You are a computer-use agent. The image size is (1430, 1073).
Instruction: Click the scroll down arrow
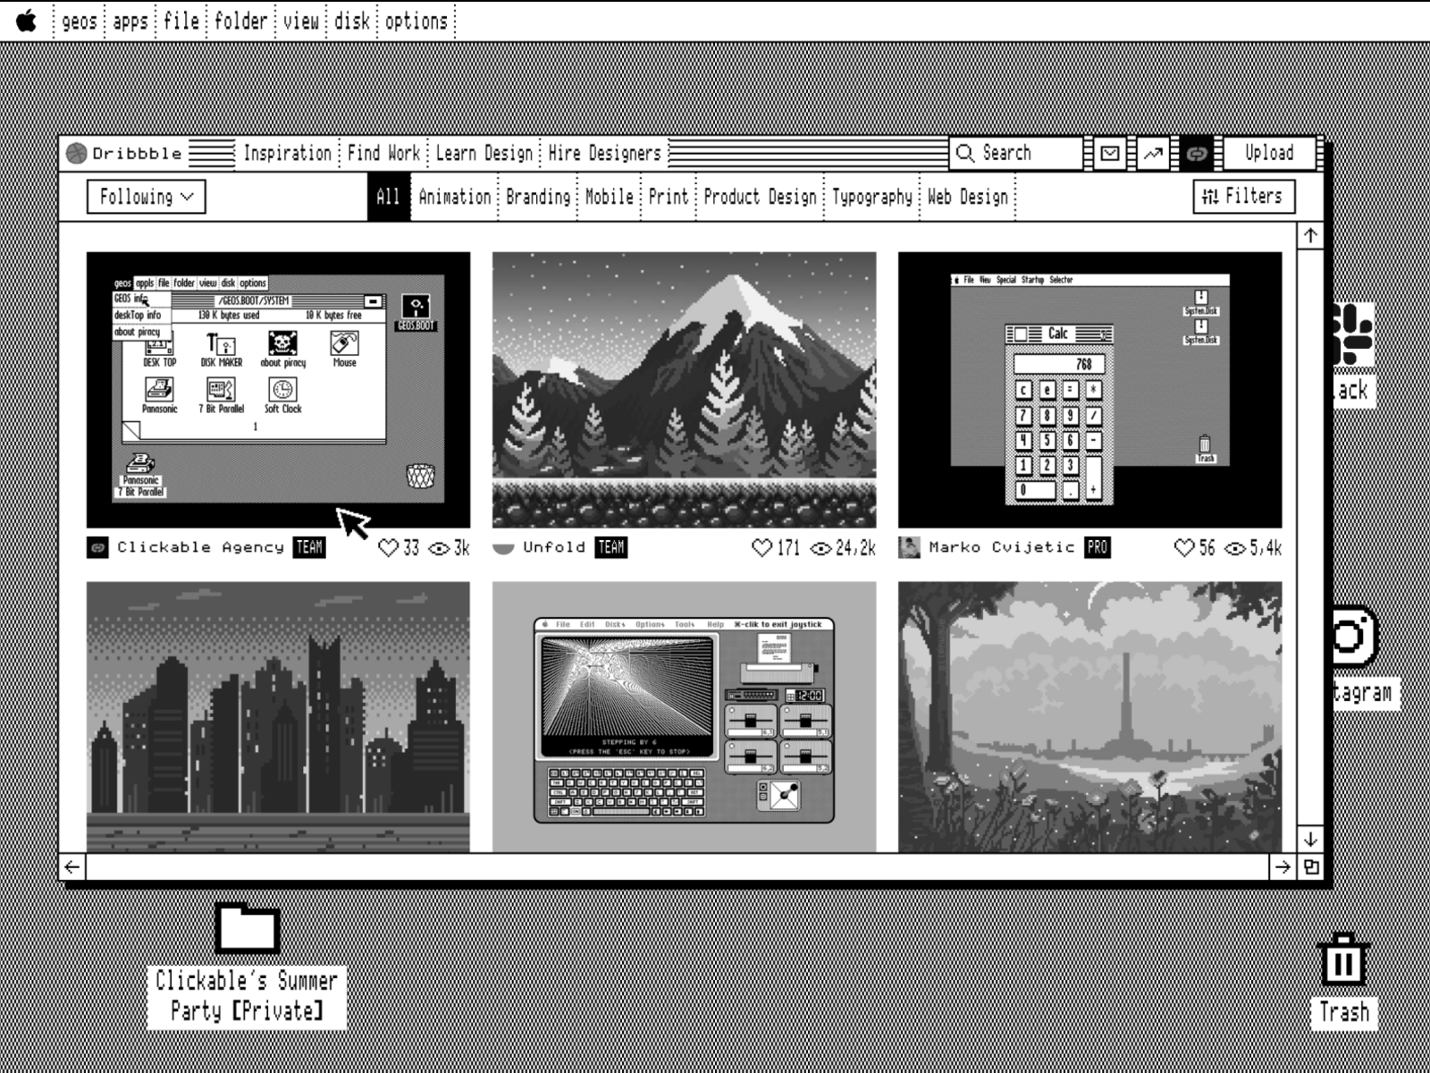1310,839
